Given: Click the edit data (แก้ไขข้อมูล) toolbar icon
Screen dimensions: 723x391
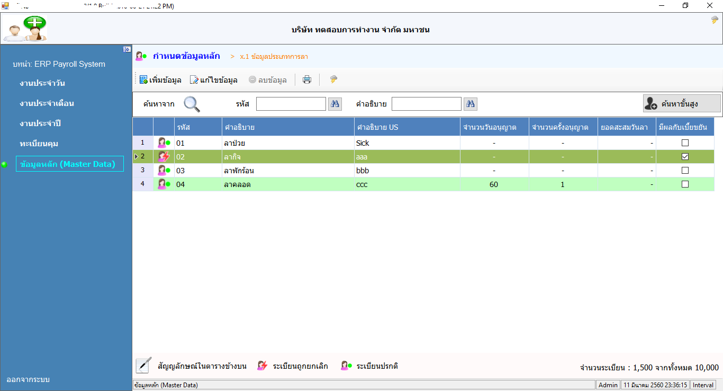Looking at the screenshot, I should click(x=194, y=80).
